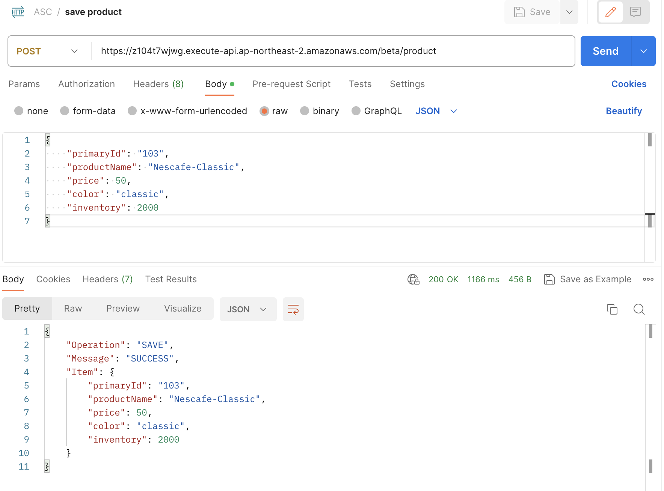Open the POST method dropdown
Screen dimensions: 664x491
pyautogui.click(x=47, y=51)
